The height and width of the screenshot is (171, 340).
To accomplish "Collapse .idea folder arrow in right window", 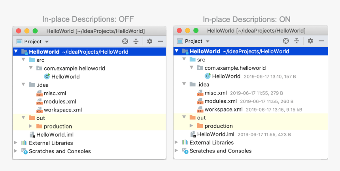I will tap(184, 84).
